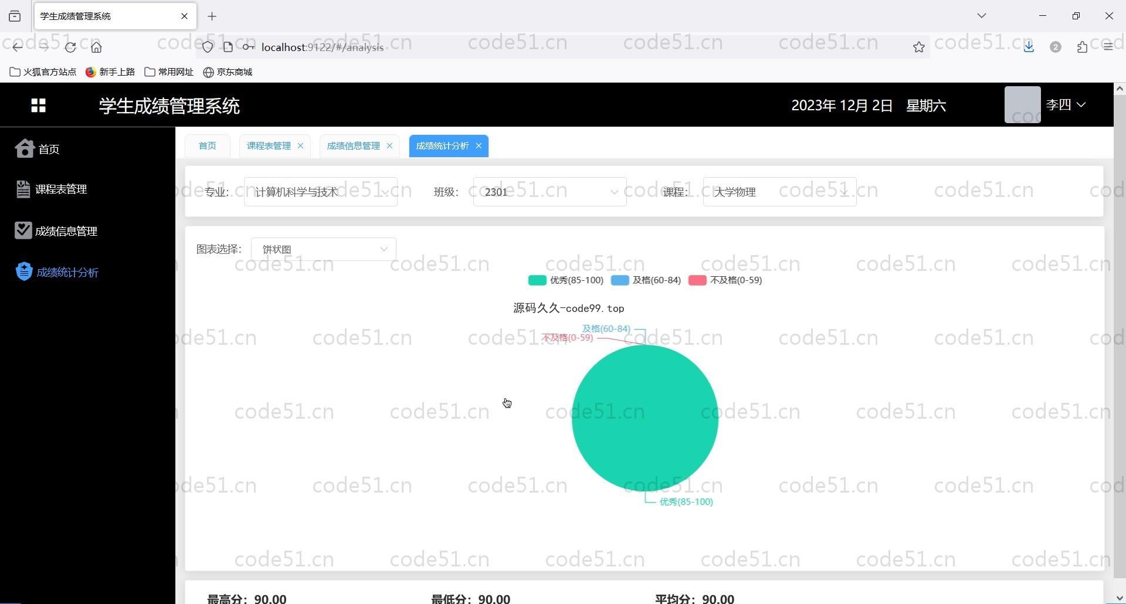Screen dimensions: 1126x604
Task: Expand the 课程 大学物理 dropdown
Action: tap(780, 192)
